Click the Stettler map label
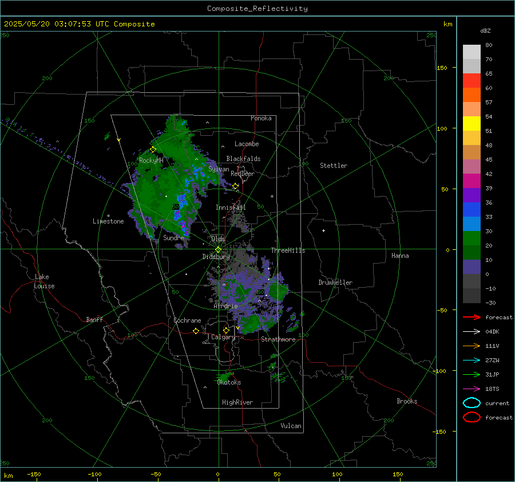 [x=334, y=166]
